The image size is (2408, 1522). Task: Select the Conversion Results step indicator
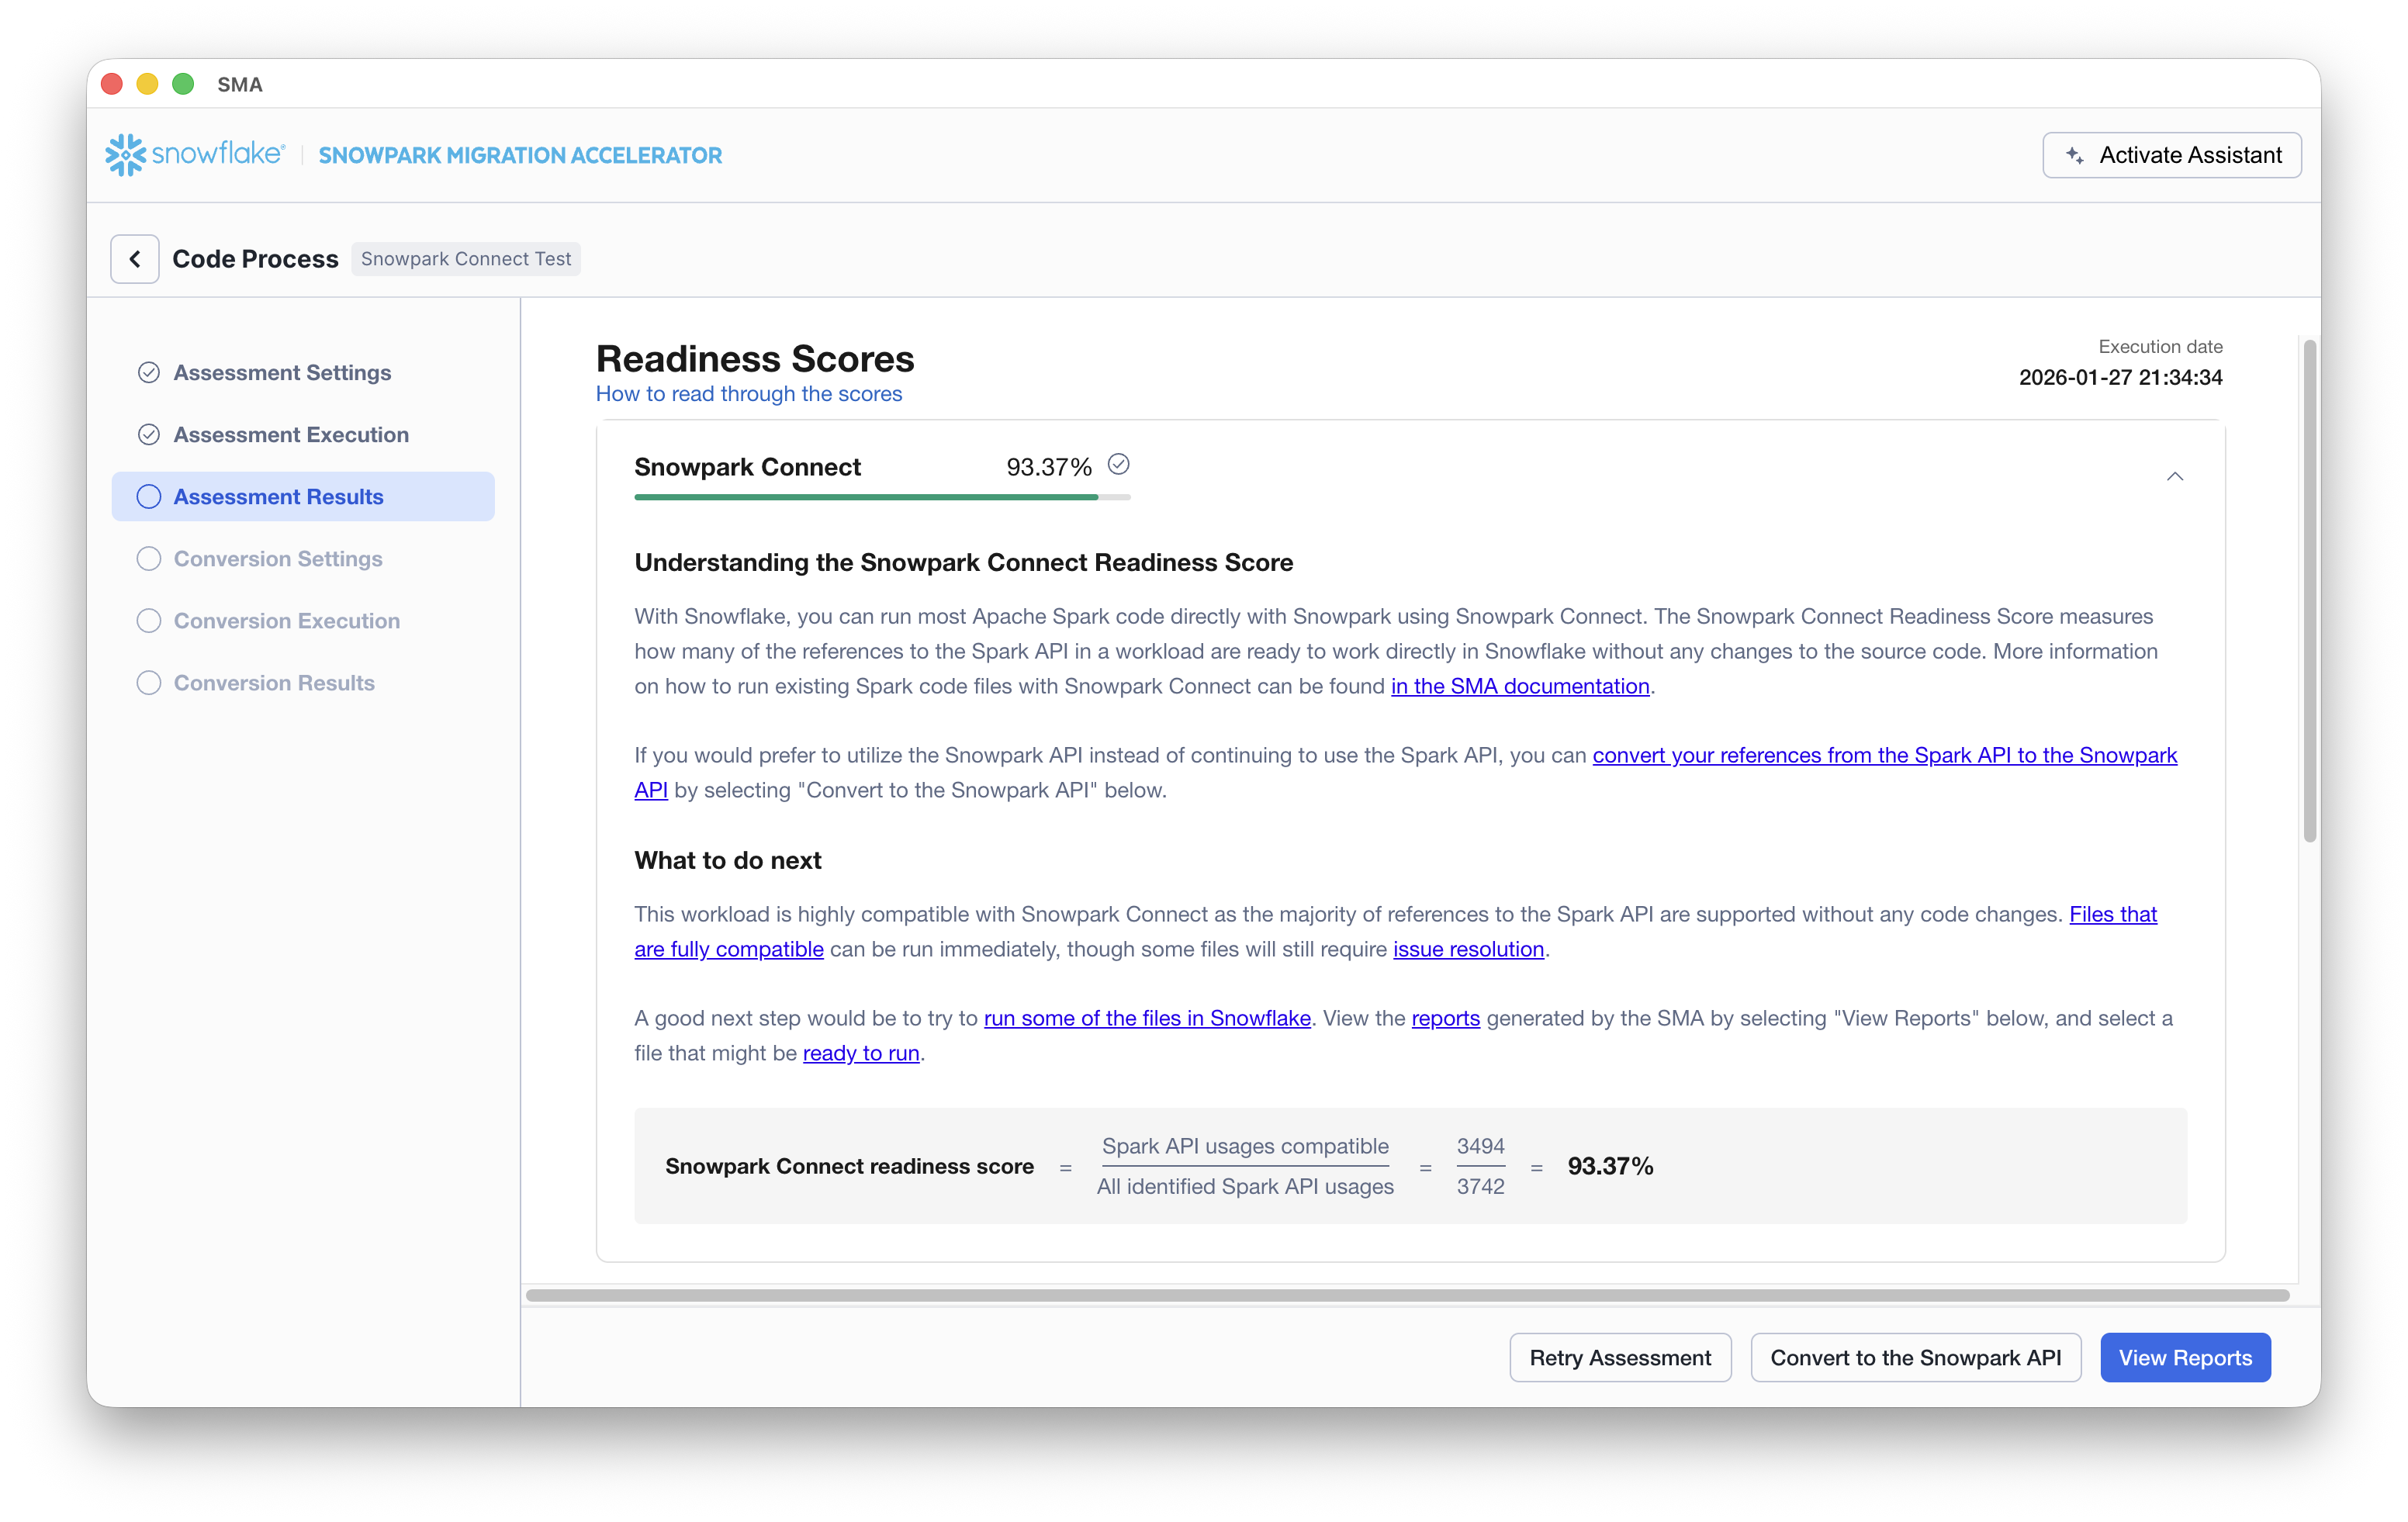tap(148, 682)
